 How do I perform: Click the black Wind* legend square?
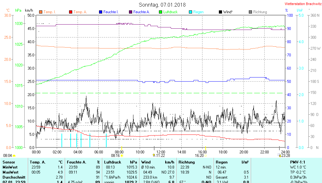pyautogui.click(x=220, y=12)
